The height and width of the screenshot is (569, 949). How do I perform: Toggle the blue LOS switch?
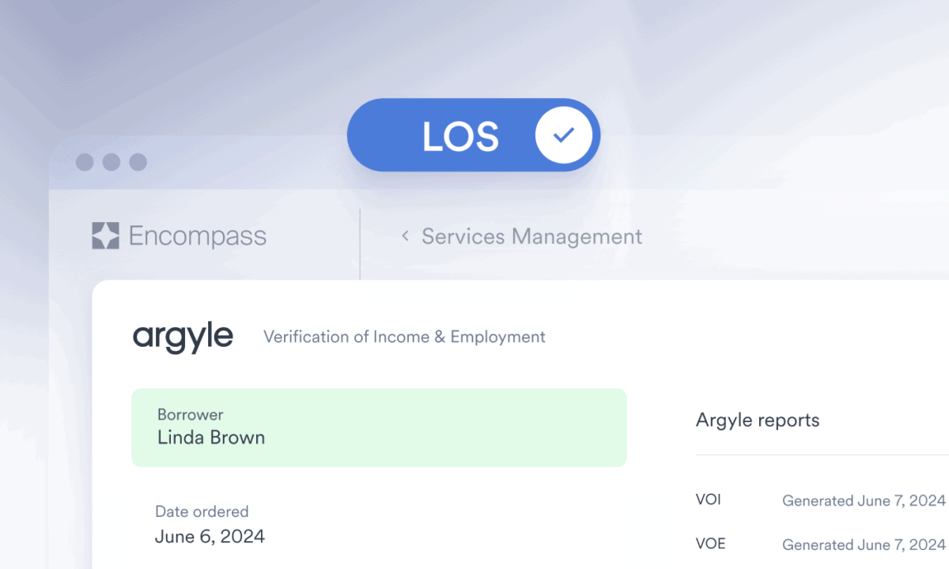point(474,135)
